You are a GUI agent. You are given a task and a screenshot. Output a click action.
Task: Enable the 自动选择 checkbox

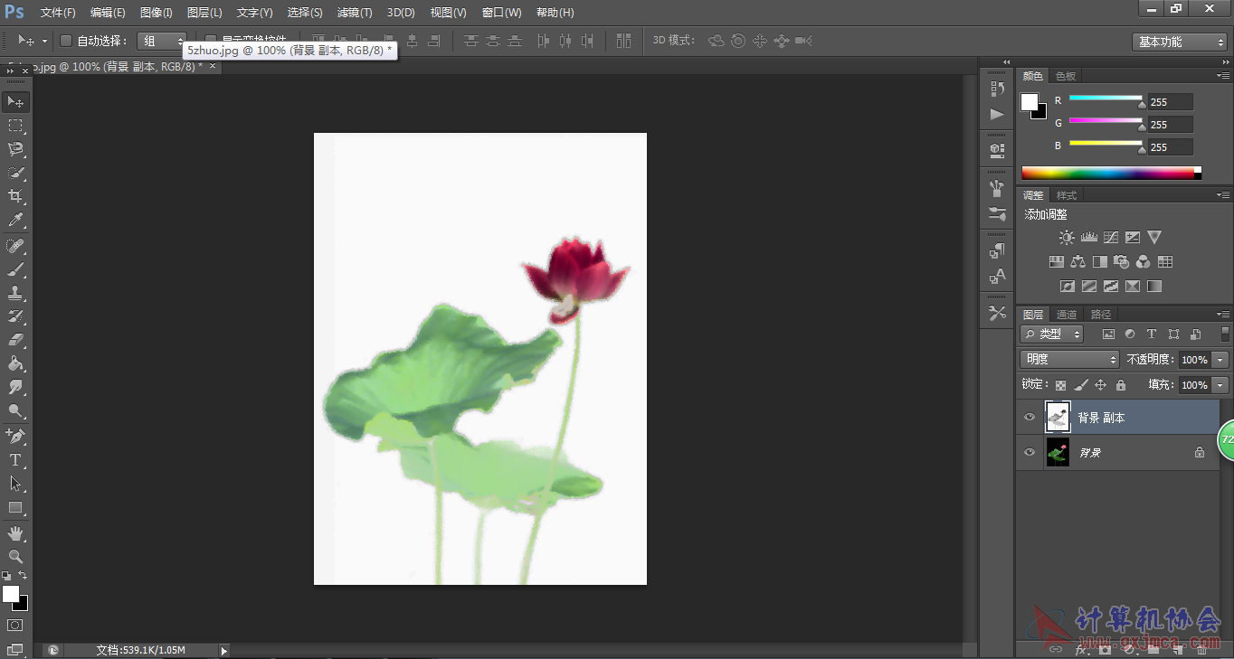[66, 41]
